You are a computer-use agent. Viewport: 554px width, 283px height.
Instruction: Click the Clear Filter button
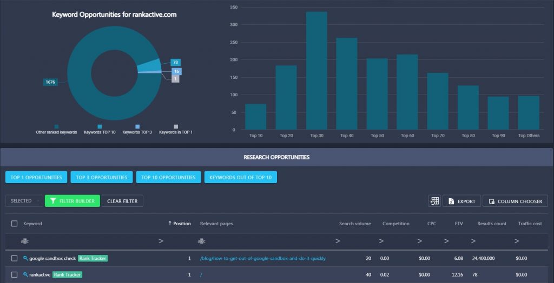(x=122, y=201)
